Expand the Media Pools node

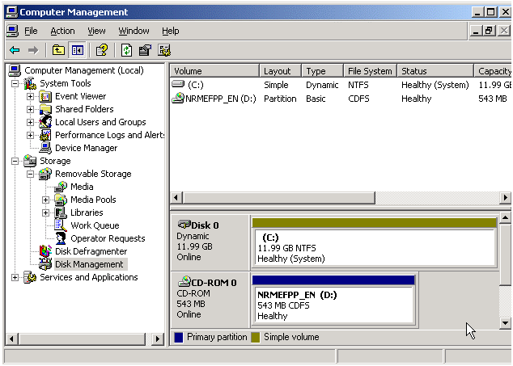[45, 200]
